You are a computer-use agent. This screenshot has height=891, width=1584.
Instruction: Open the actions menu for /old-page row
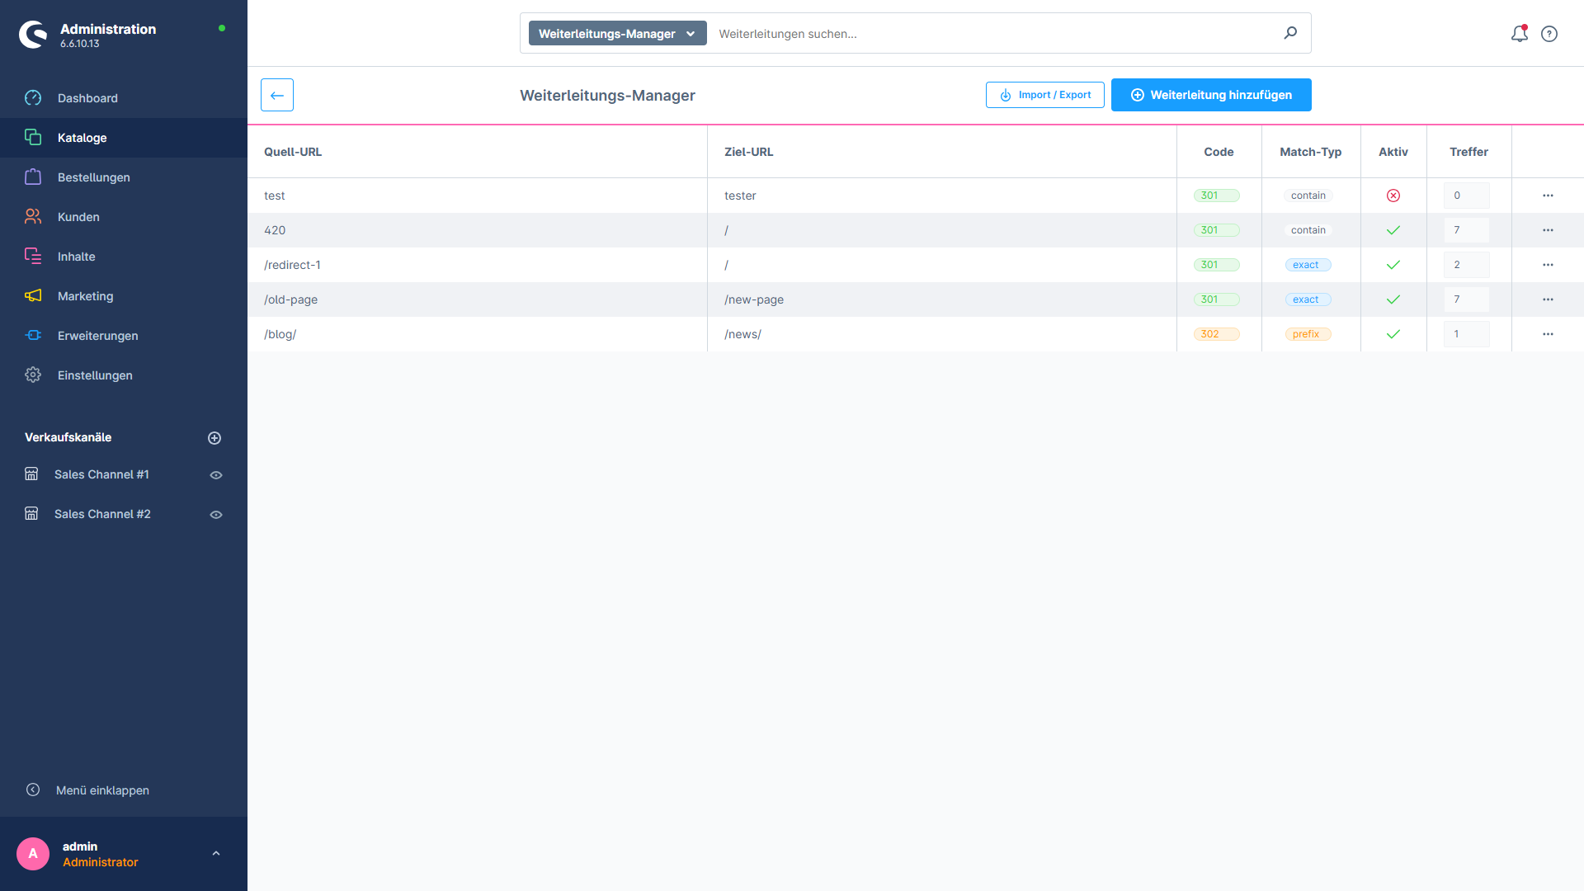click(1548, 299)
